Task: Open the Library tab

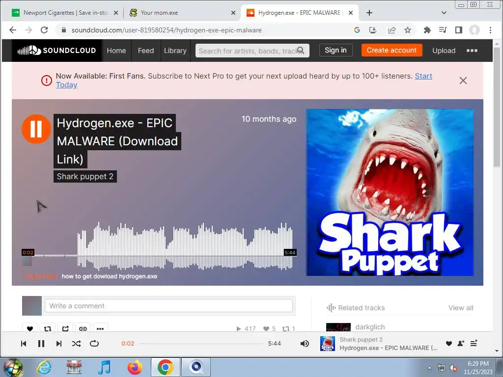Action: 175,51
